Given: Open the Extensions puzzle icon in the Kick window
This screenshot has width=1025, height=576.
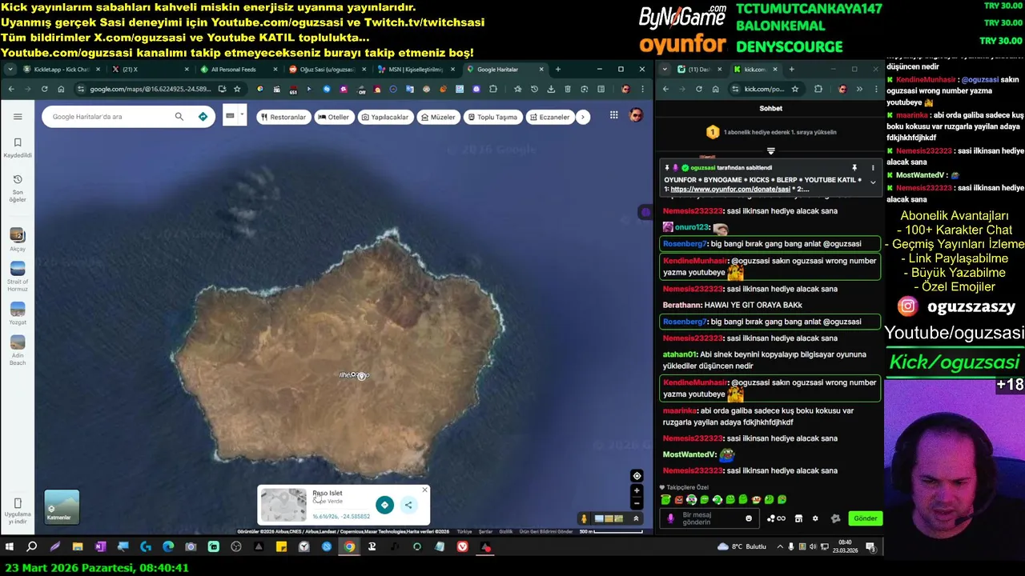Looking at the screenshot, I should coord(818,89).
